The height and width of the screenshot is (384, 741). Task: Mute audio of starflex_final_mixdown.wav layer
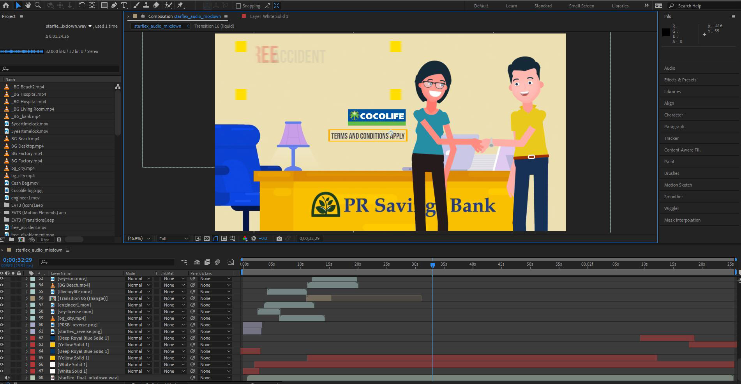(x=7, y=378)
